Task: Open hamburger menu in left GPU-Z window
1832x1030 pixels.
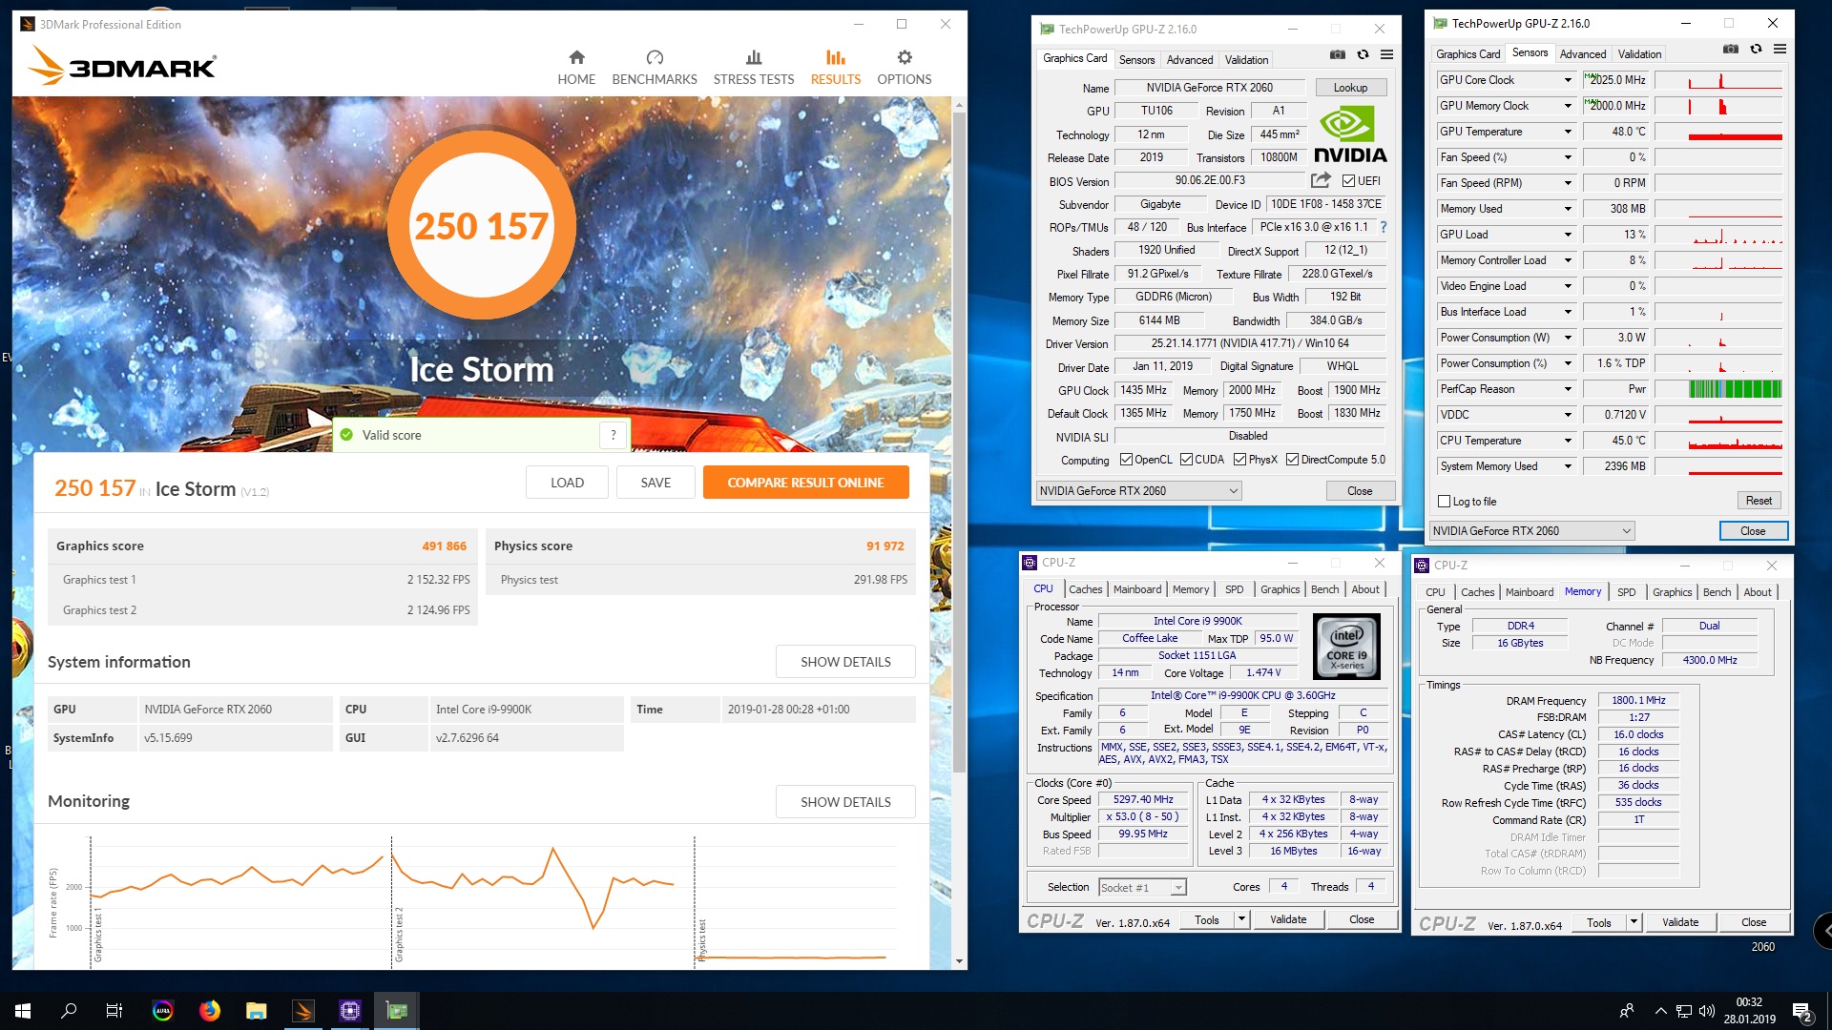Action: point(1386,55)
